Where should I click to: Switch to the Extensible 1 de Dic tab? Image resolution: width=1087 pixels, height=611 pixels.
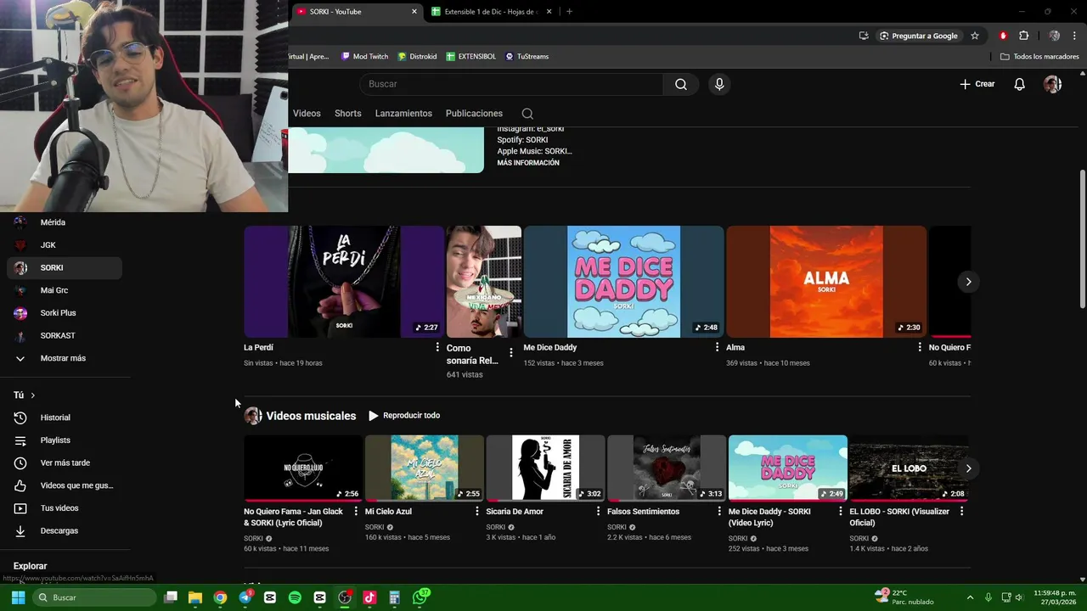click(492, 12)
